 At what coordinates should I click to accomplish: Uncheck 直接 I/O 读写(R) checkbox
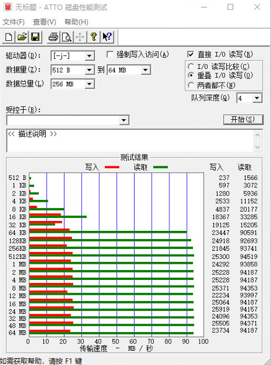click(190, 55)
